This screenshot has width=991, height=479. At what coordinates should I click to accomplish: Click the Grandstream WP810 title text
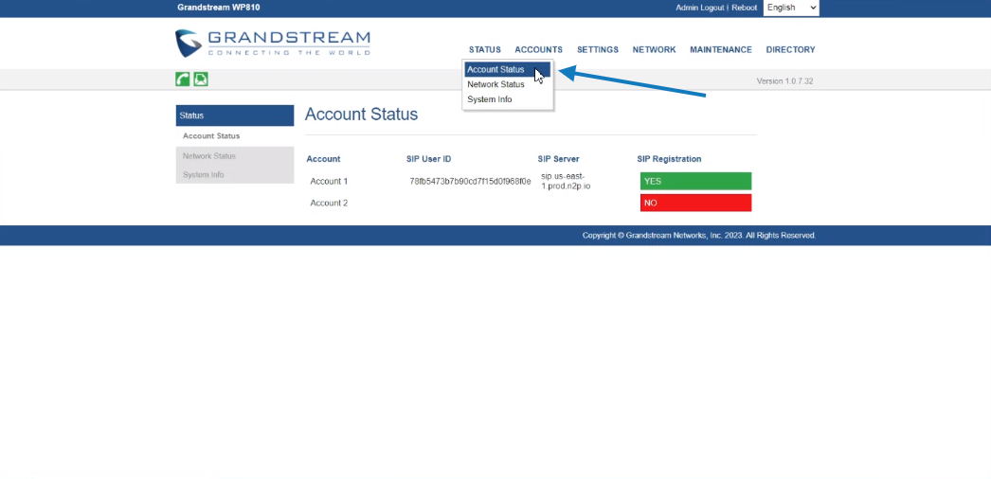tap(219, 8)
